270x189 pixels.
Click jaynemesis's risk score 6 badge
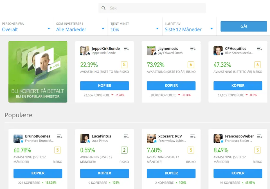point(191,65)
